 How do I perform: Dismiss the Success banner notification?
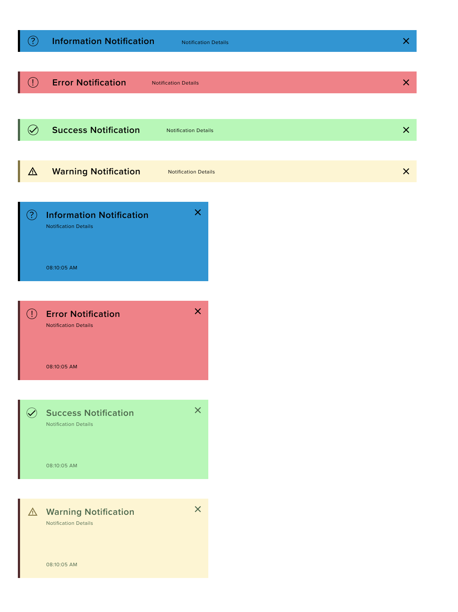tap(406, 130)
